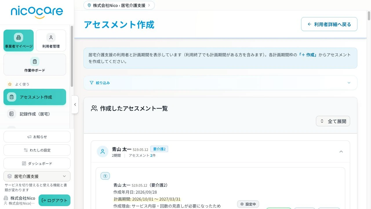This screenshot has width=371, height=209.
Task: Go to ダッシュボード
Action: pos(37,163)
